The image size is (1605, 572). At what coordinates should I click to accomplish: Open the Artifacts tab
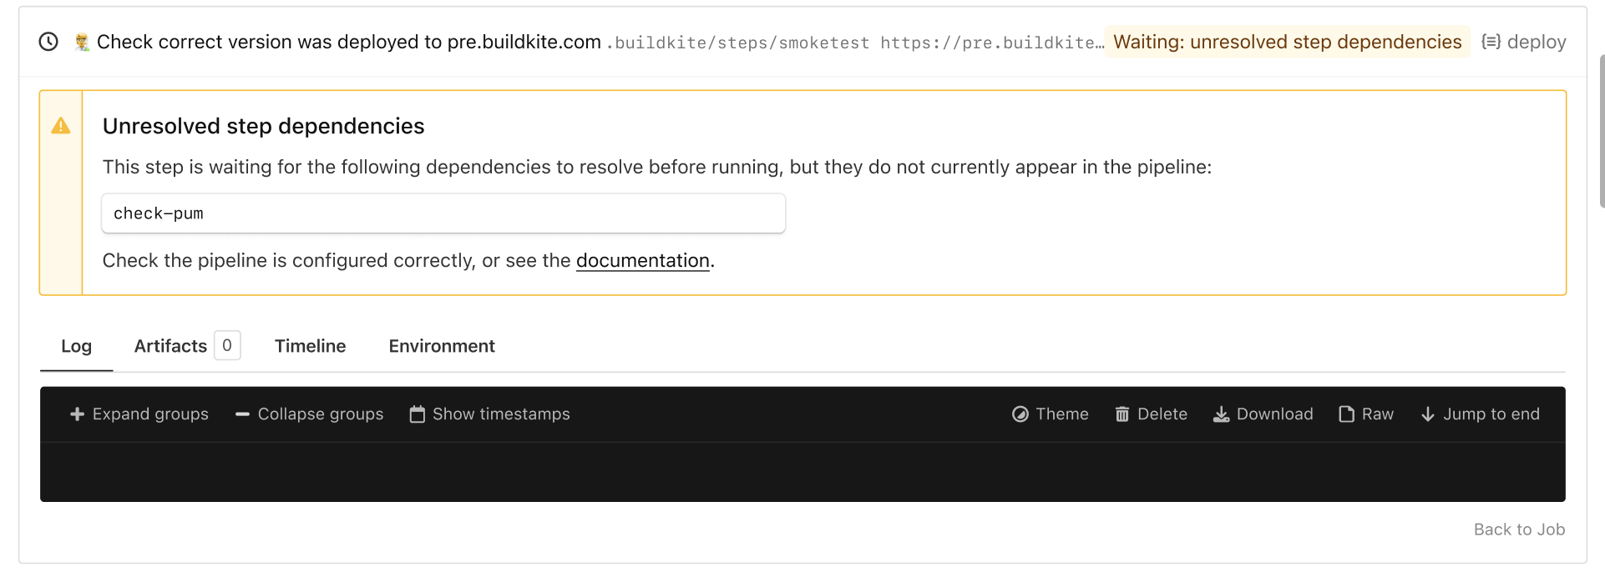coord(171,346)
